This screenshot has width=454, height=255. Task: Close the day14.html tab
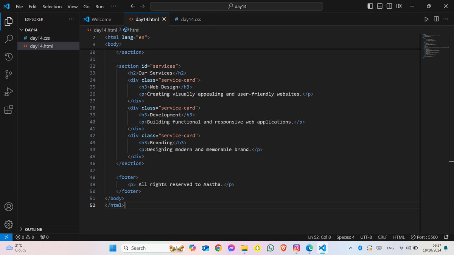tap(164, 19)
